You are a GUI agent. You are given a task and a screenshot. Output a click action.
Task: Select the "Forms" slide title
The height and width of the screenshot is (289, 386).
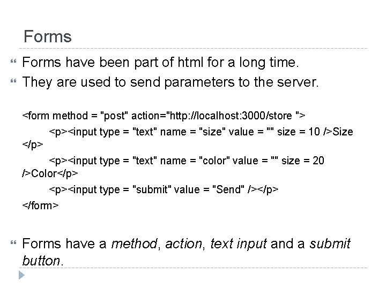point(47,37)
